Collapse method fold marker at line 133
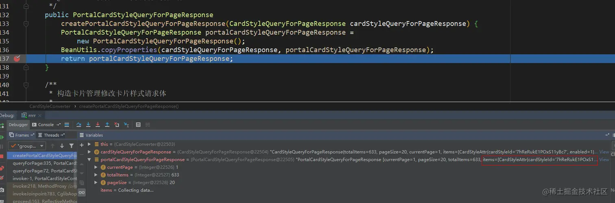Screen dimensions: 615x203 coord(26,24)
